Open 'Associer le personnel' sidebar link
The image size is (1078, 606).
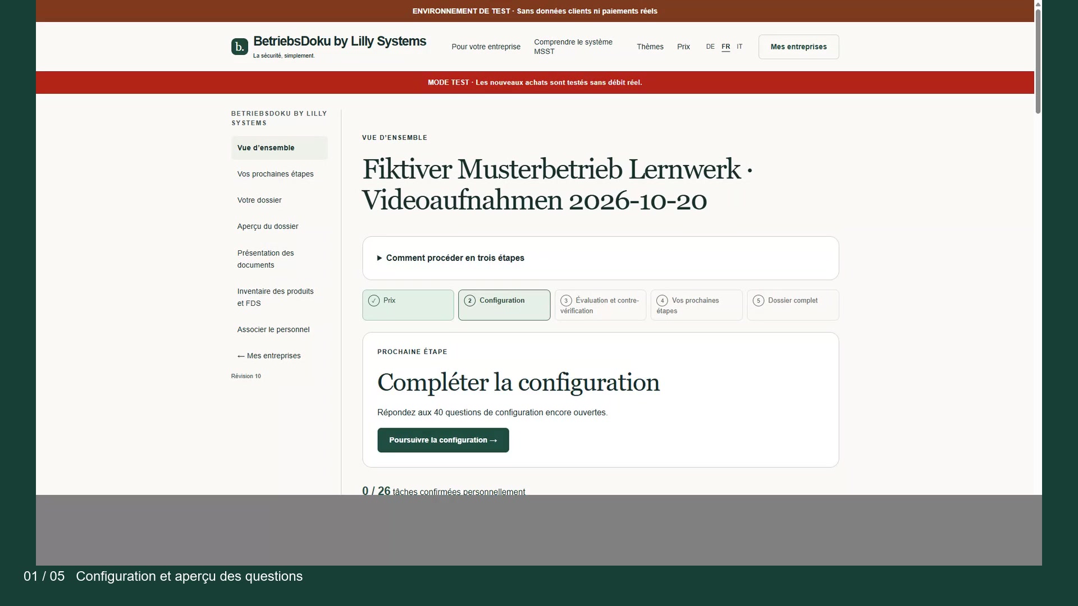click(x=279, y=329)
